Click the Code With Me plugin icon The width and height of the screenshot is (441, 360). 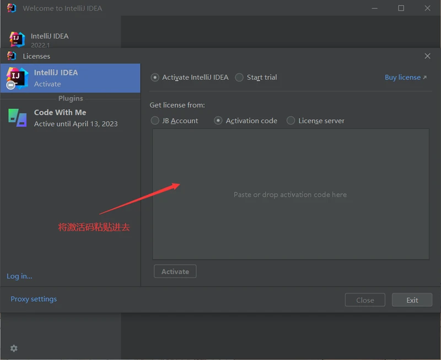click(x=17, y=118)
